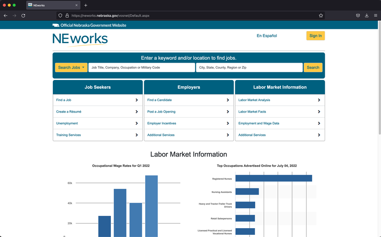Close the NEworks tab
Viewport: 381px width, 237px height.
[x=76, y=6]
